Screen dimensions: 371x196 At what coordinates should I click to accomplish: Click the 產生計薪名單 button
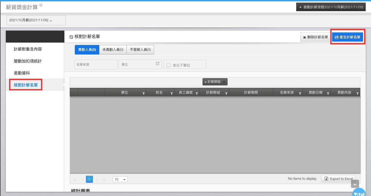(347, 37)
